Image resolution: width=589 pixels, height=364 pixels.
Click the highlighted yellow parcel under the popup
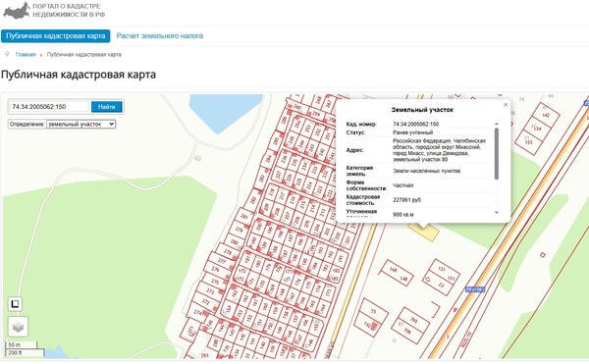[x=424, y=232]
